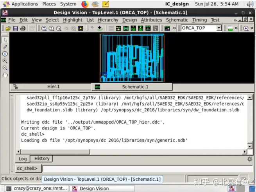Click the Design Vision taskbar button
256x192 pixels.
pyautogui.click(x=102, y=188)
